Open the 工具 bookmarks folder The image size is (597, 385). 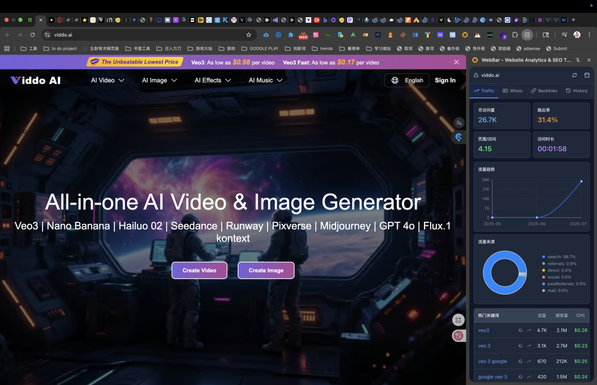point(29,49)
